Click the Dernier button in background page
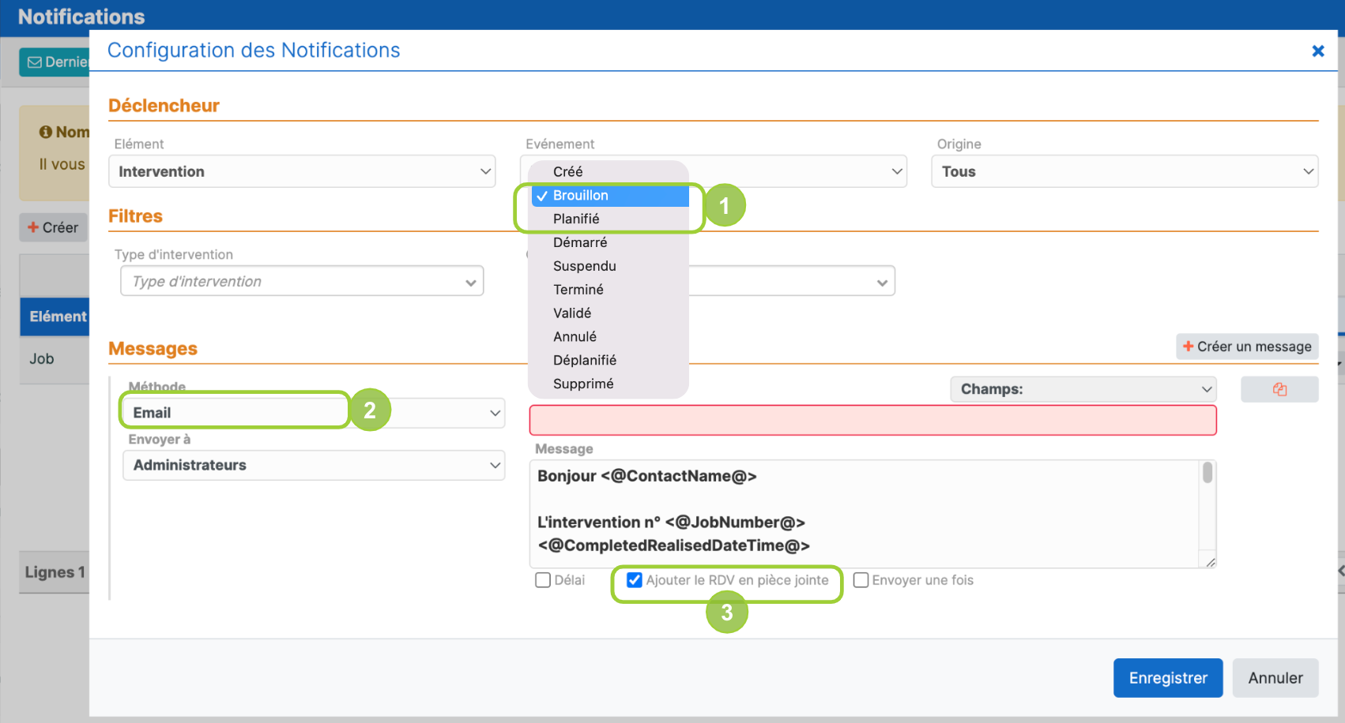 coord(55,62)
